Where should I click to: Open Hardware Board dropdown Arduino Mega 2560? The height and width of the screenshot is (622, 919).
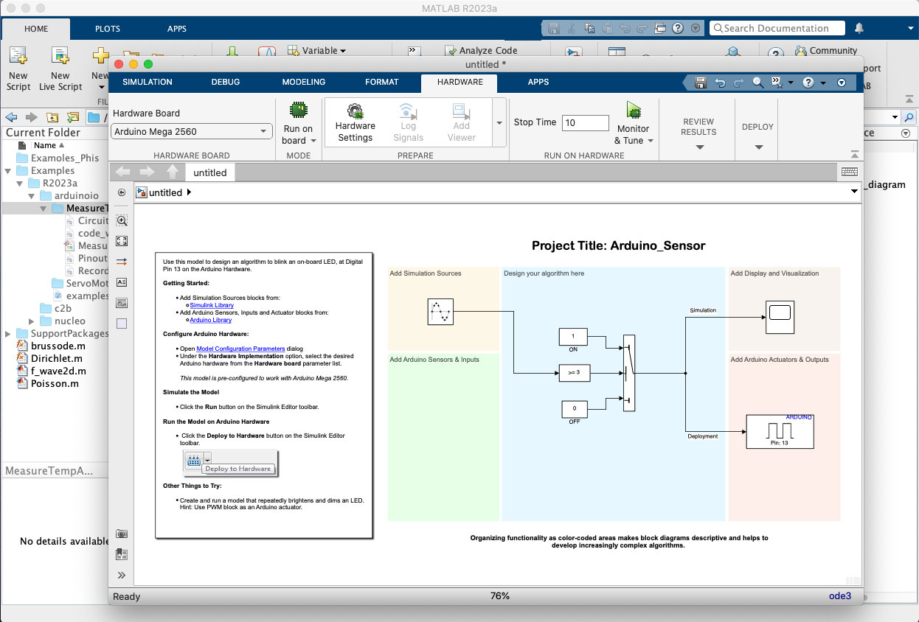point(193,131)
